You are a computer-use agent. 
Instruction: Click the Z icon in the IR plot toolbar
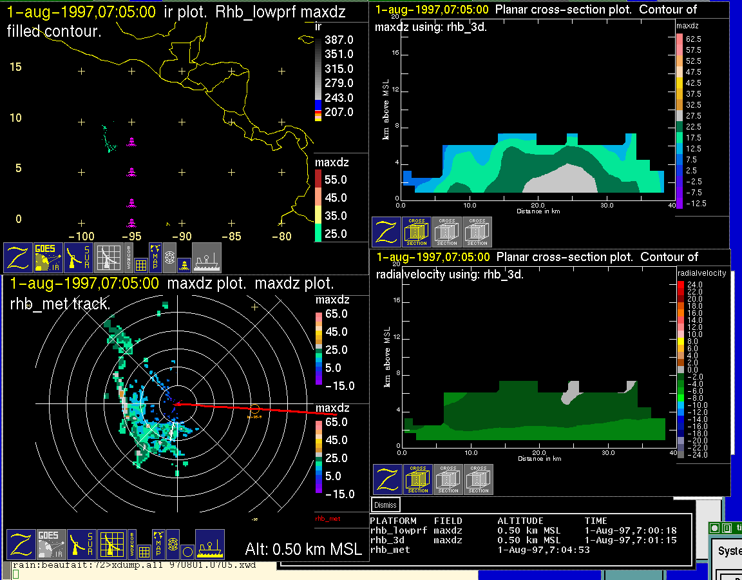point(19,258)
